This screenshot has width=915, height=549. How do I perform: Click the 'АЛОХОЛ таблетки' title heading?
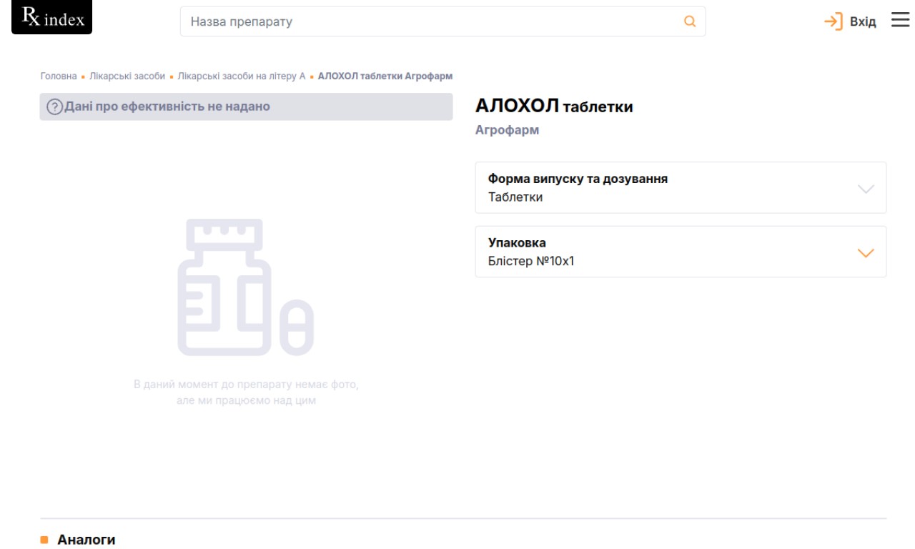(x=554, y=107)
